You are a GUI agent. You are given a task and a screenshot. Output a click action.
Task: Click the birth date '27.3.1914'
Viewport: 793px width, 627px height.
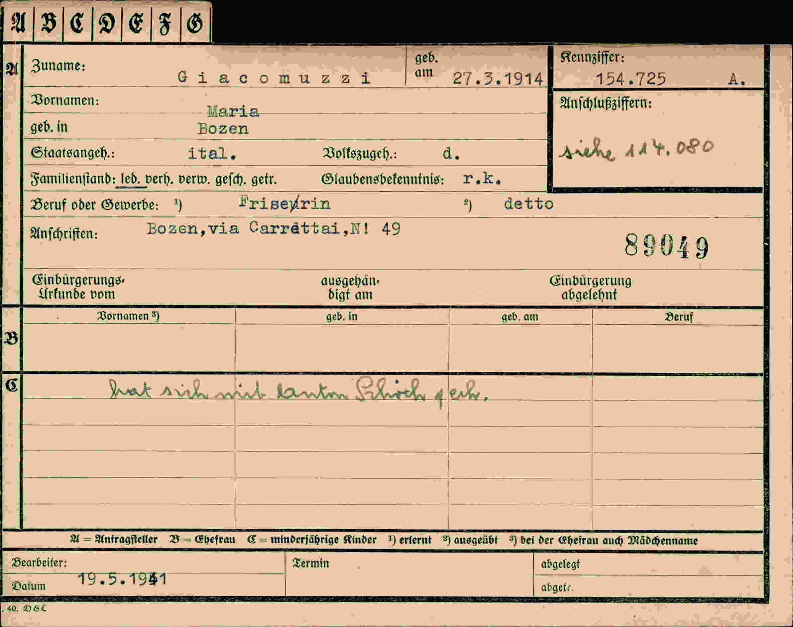pyautogui.click(x=497, y=78)
